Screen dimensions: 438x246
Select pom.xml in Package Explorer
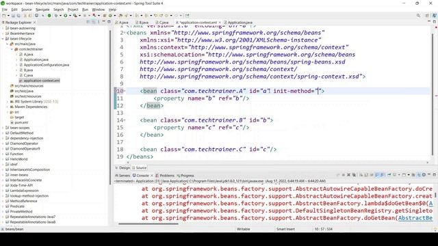point(21,122)
